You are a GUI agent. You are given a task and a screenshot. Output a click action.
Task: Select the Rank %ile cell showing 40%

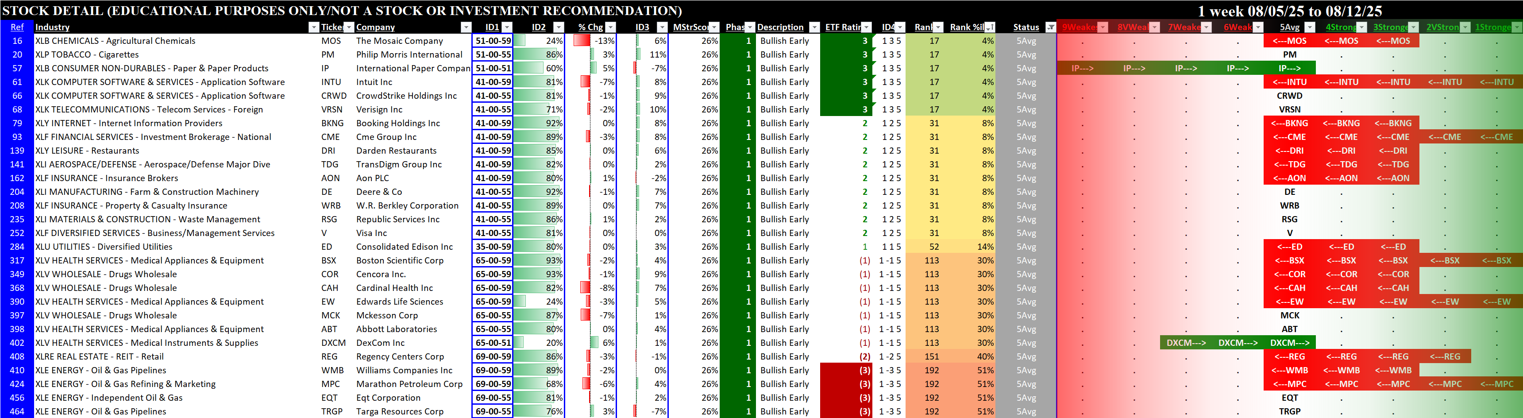pos(970,356)
